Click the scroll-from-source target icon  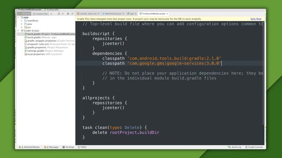[x=59, y=14]
